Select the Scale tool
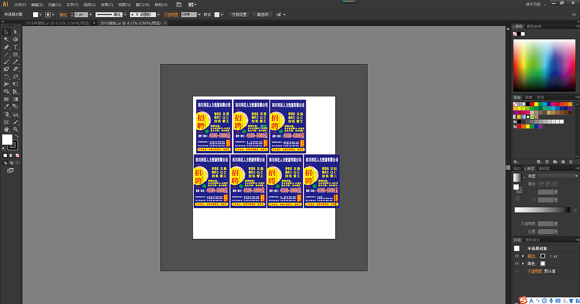Screen dimensions: 580x304 (15, 77)
